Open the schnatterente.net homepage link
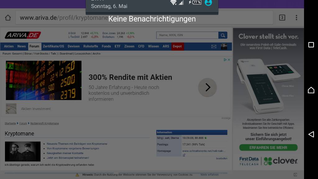The width and height of the screenshot is (318, 179). click(x=204, y=151)
